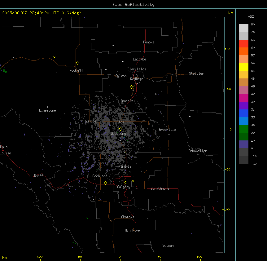Viewport: 267px width, 261px height.
Task: Select the 36 dBZ blue swatch
Action: pos(243,113)
